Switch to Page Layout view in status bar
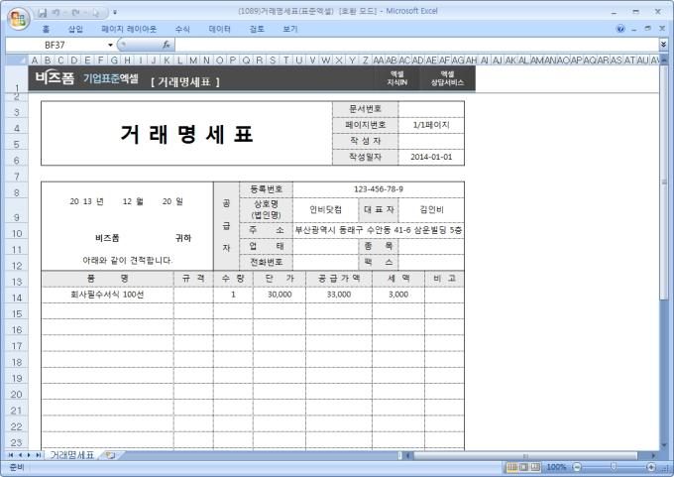 point(523,467)
